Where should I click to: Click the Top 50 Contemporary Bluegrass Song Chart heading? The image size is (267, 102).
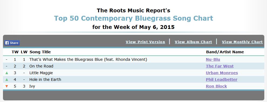tap(134, 18)
